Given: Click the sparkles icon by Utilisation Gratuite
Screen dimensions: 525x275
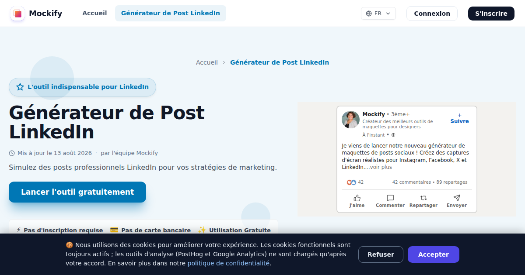Looking at the screenshot, I should tap(202, 230).
